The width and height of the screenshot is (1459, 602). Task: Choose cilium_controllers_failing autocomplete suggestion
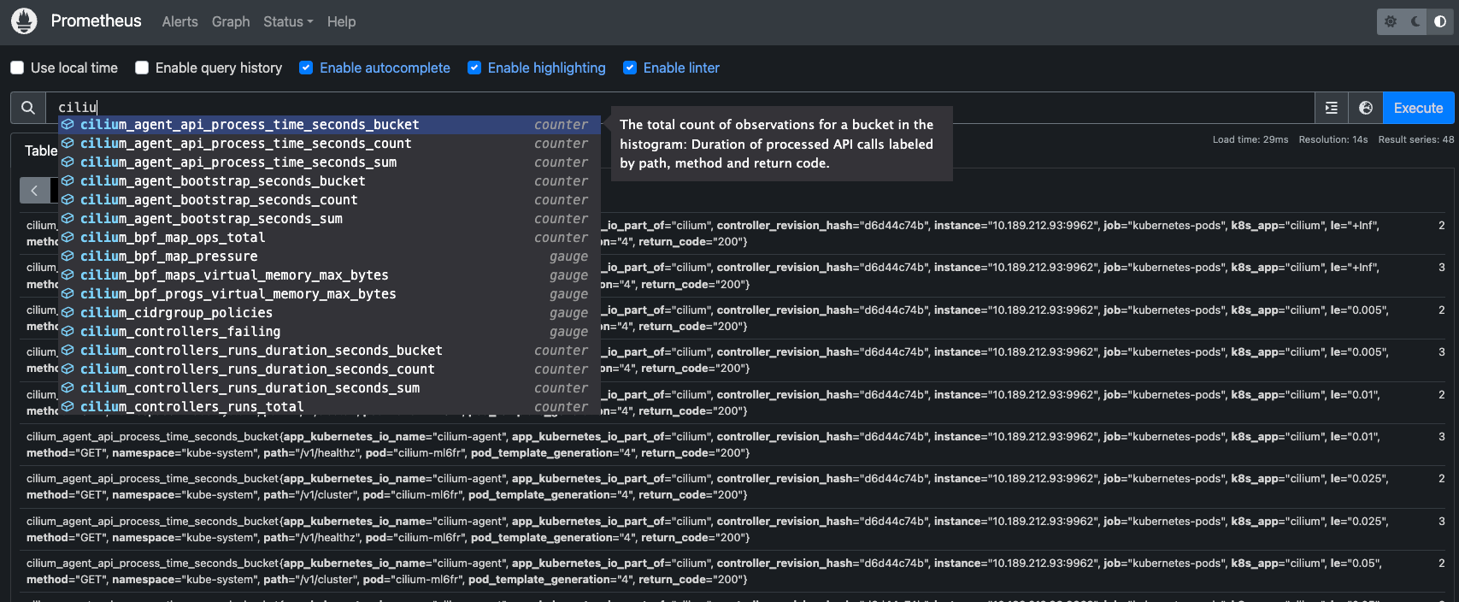(179, 332)
